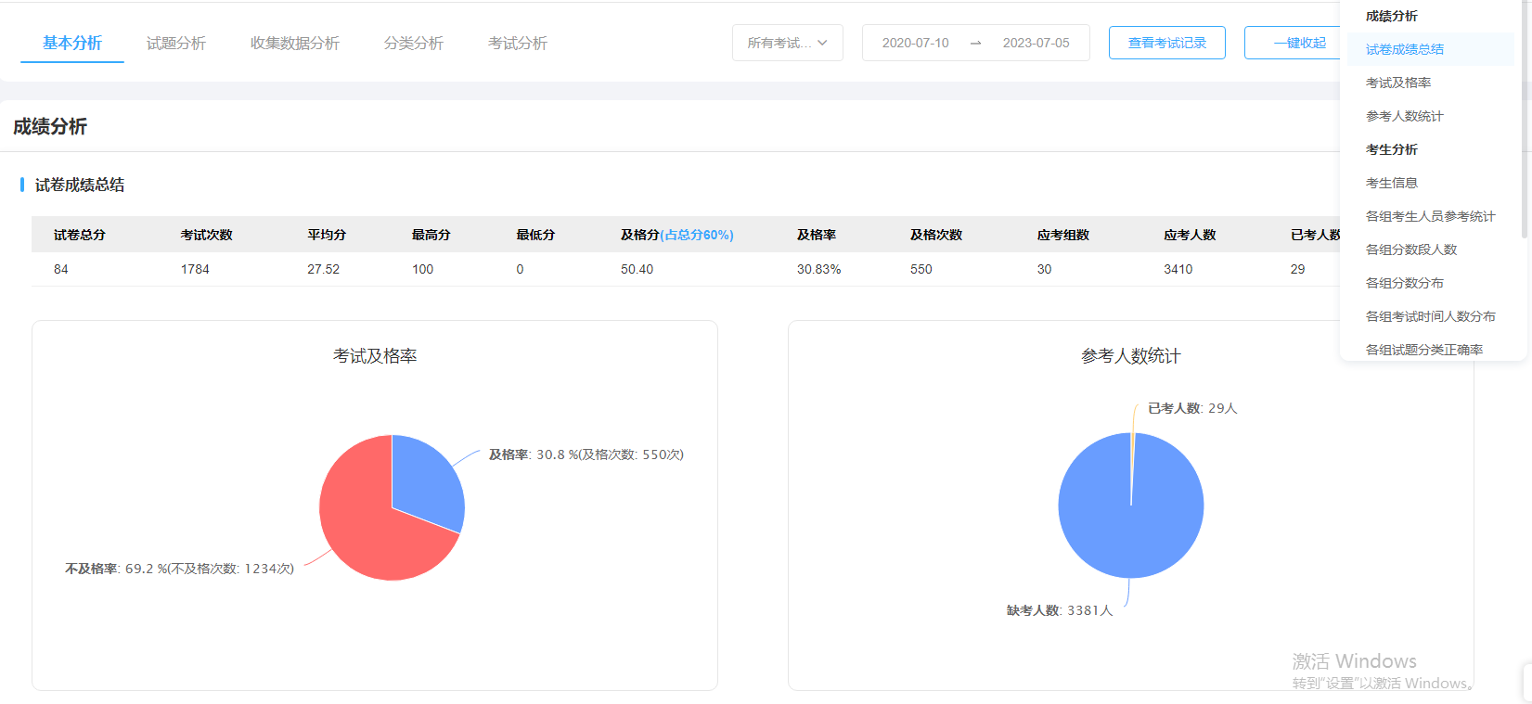
Task: Click the 及格率 30.8% chart label
Action: pos(586,454)
